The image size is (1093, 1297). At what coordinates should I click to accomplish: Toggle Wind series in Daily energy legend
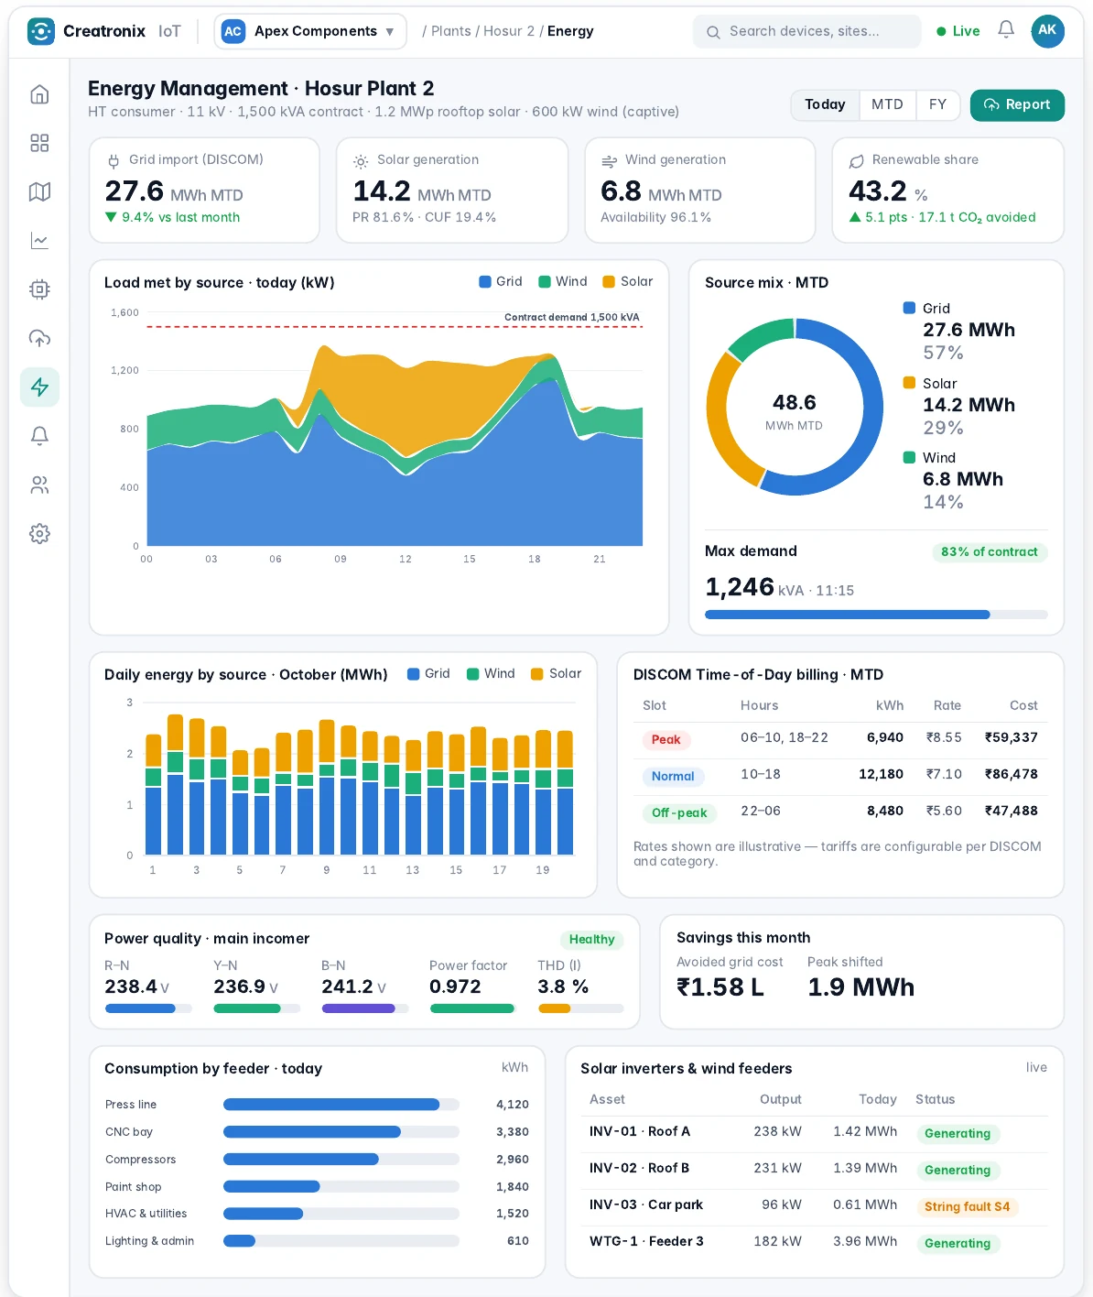(492, 673)
